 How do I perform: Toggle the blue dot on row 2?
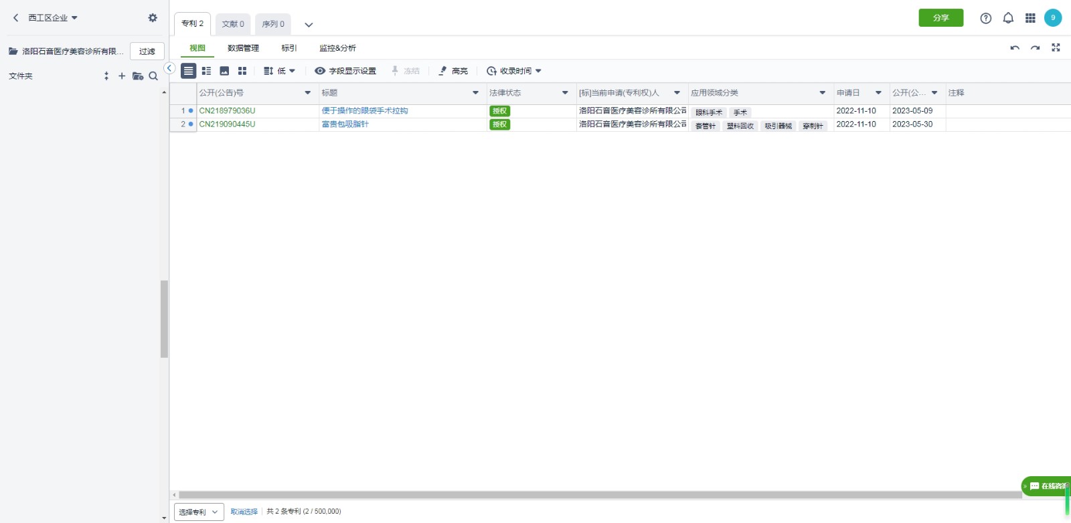(x=191, y=124)
